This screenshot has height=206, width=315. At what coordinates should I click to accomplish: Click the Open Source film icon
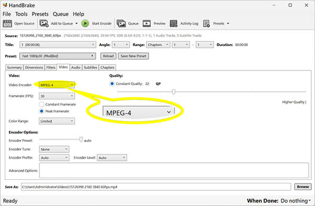(x=7, y=24)
